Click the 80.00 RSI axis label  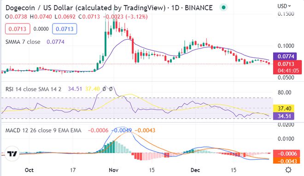[284, 92]
